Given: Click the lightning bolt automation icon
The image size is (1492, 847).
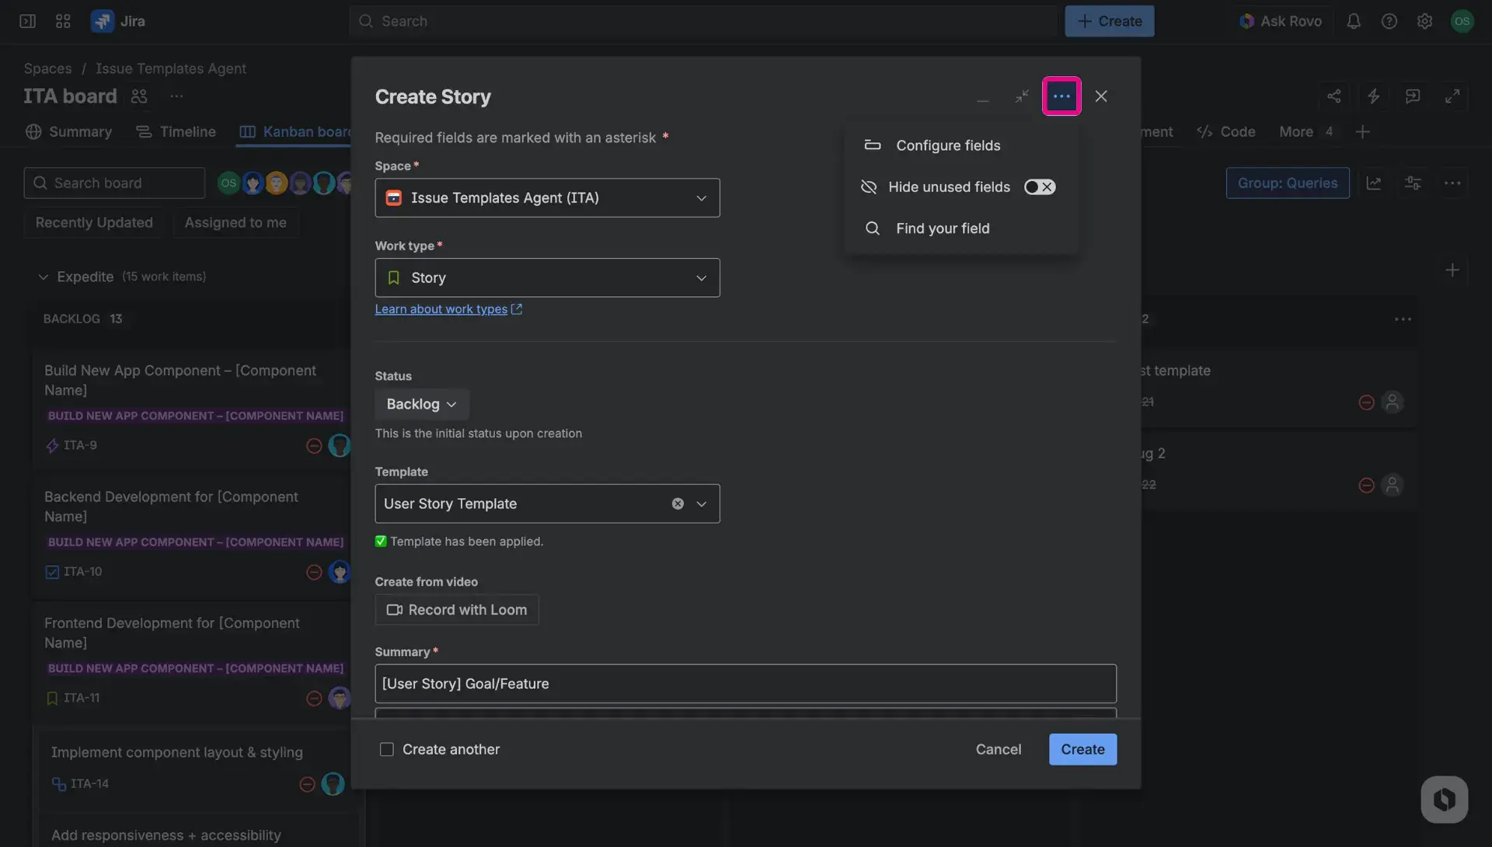Looking at the screenshot, I should click(x=1374, y=96).
